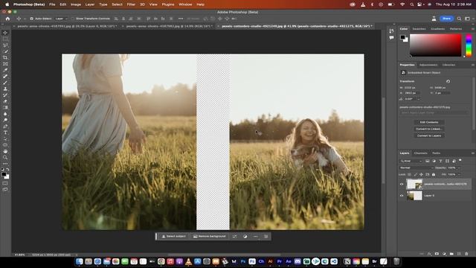The height and width of the screenshot is (268, 476).
Task: Select the Brush tool
Action: tap(5, 83)
